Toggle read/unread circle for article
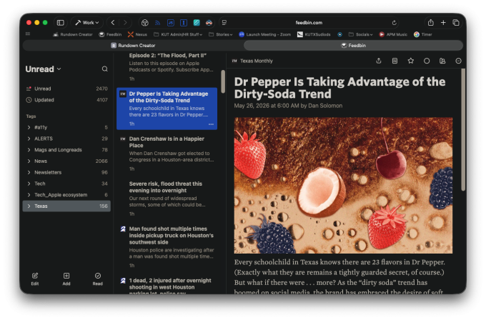486x320 pixels. [427, 61]
